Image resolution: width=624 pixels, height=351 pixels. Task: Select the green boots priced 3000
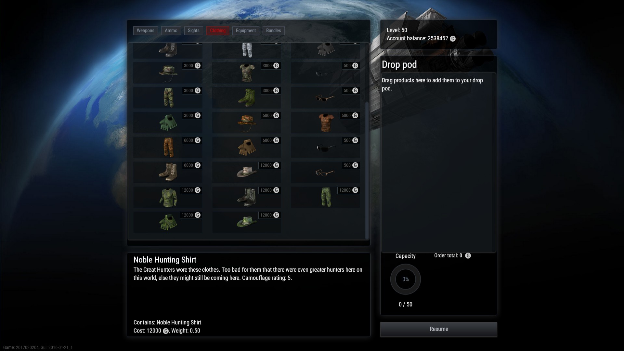(x=246, y=97)
